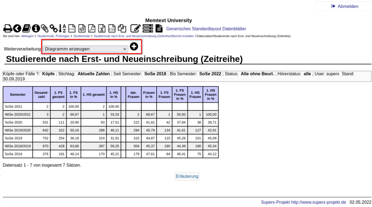
Task: Click the stacked server rows icon
Action: click(x=148, y=28)
